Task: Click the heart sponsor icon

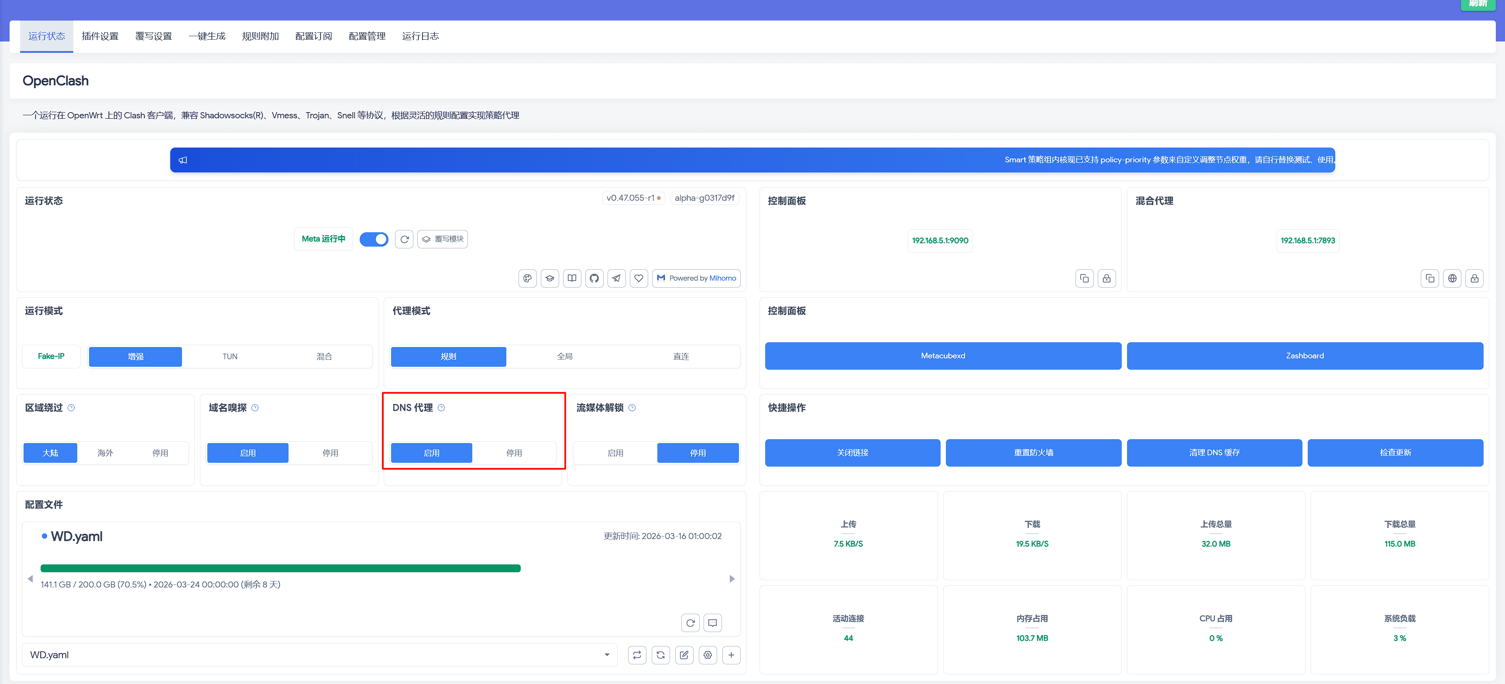Action: tap(639, 278)
